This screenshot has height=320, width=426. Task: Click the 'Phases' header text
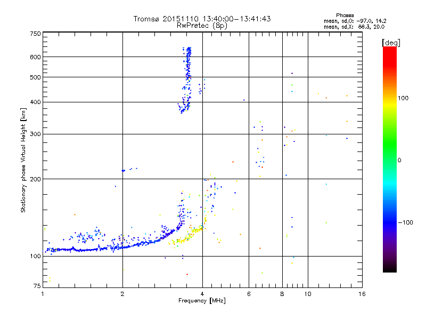pos(345,15)
